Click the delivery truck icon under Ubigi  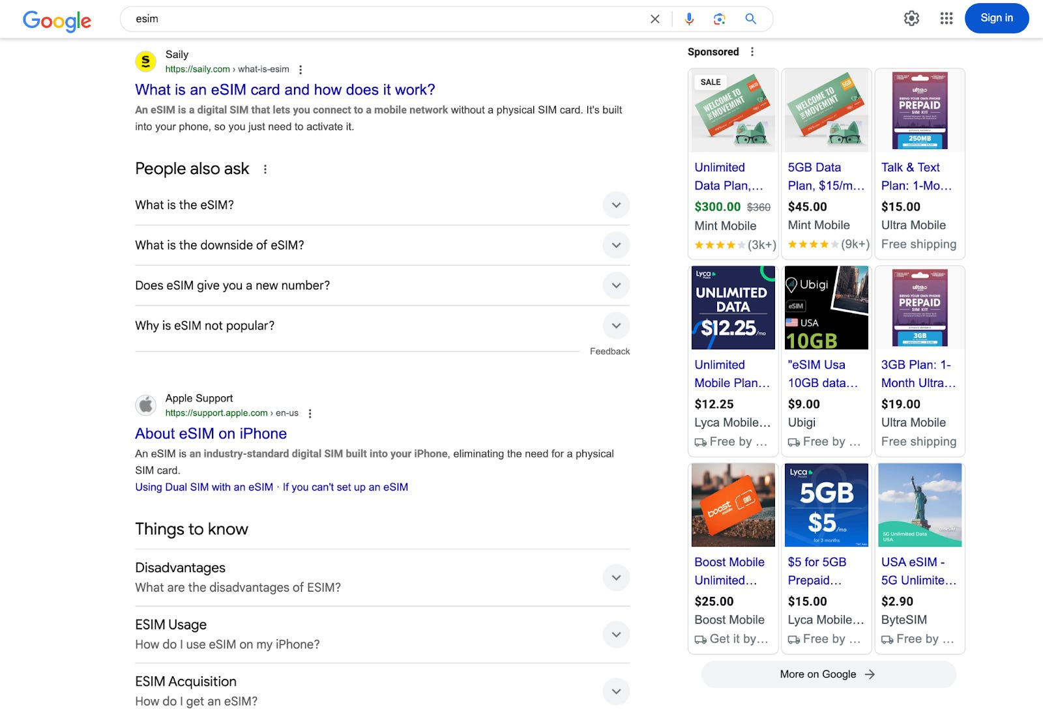coord(794,442)
